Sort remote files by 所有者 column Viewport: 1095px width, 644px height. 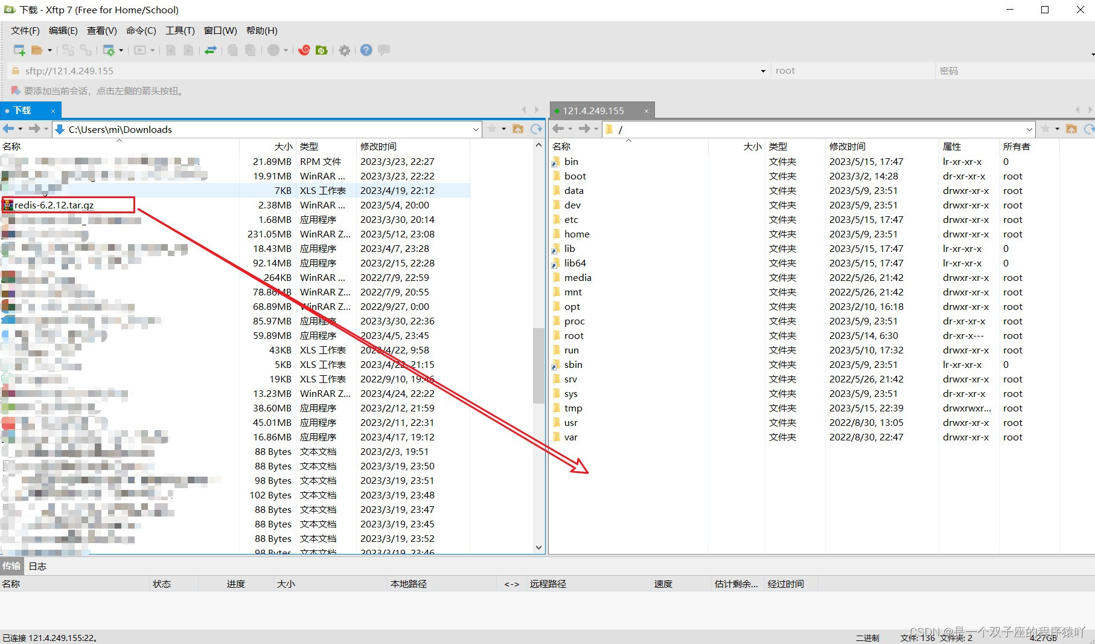(1017, 146)
